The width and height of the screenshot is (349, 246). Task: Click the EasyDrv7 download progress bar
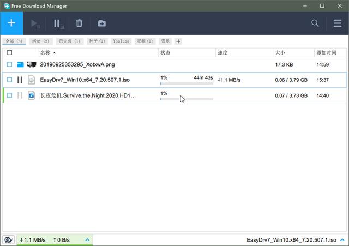pyautogui.click(x=186, y=84)
